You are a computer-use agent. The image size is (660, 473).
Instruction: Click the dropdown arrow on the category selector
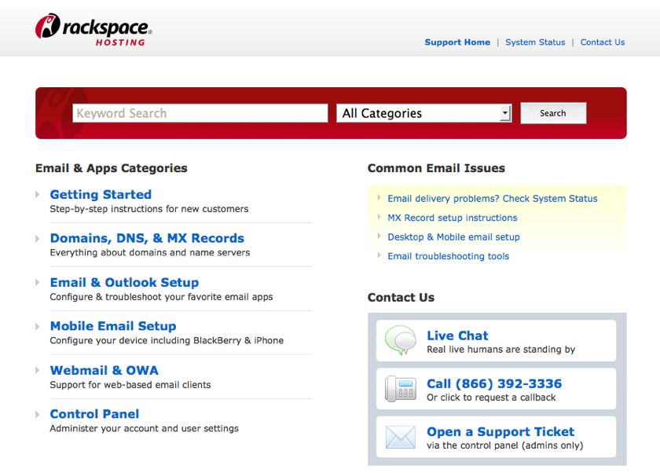tap(506, 113)
